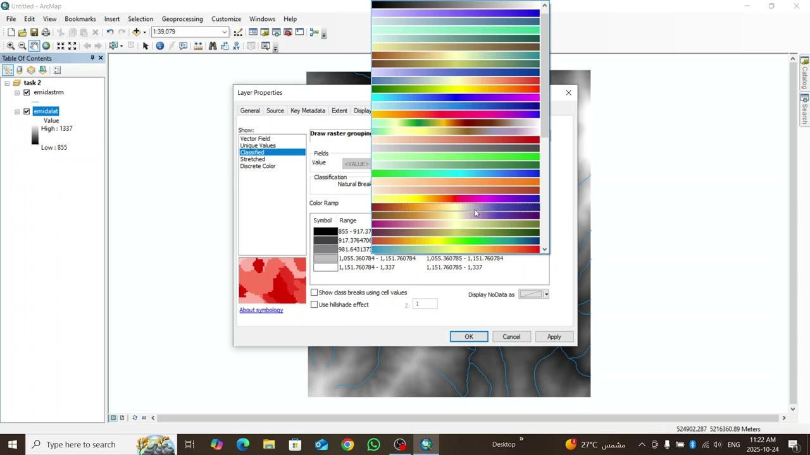Open the Geoprocessing menu

[182, 19]
